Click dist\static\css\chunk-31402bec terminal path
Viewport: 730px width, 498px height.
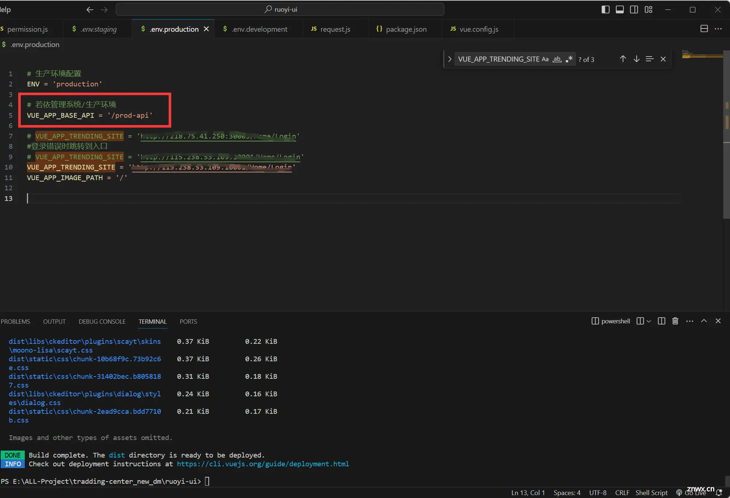(x=85, y=381)
